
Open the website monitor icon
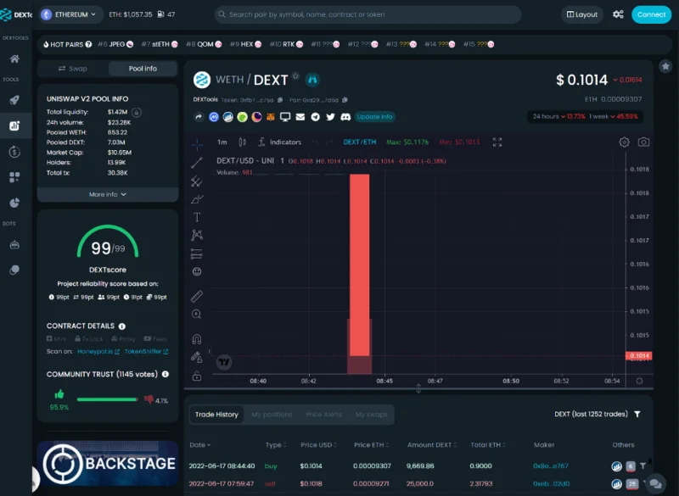click(x=285, y=117)
